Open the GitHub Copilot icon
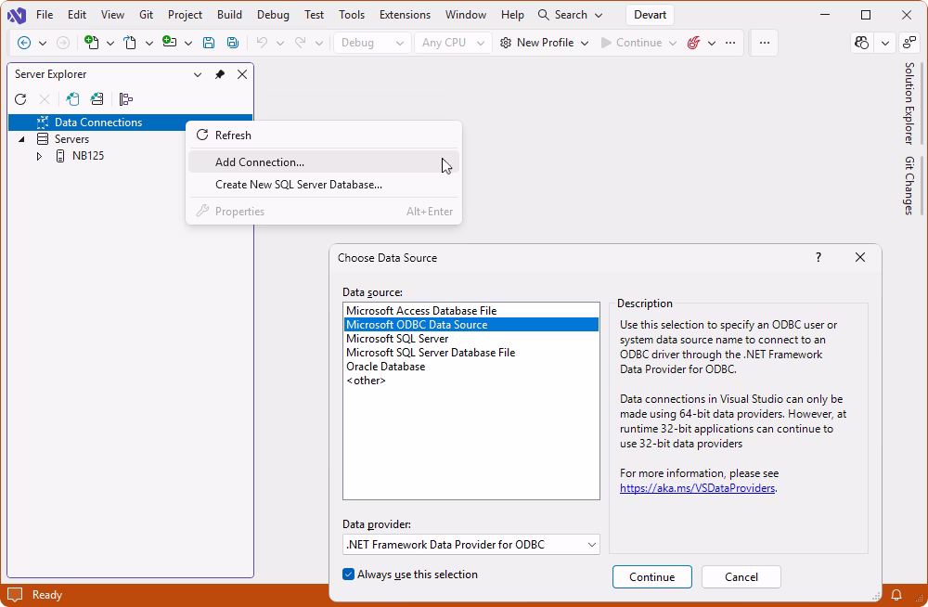 point(862,43)
